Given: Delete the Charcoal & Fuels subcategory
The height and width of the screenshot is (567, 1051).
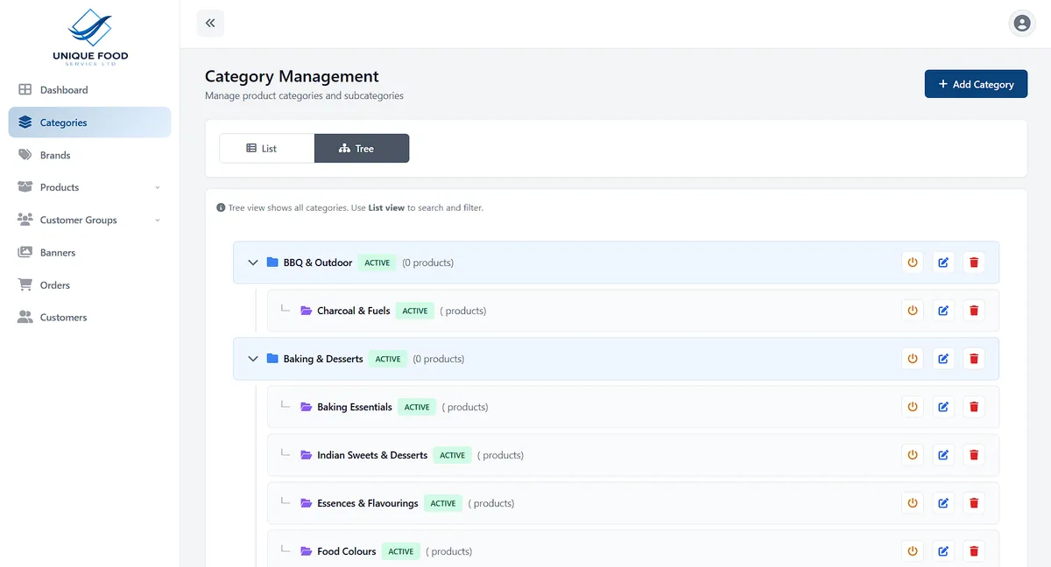Looking at the screenshot, I should point(974,311).
